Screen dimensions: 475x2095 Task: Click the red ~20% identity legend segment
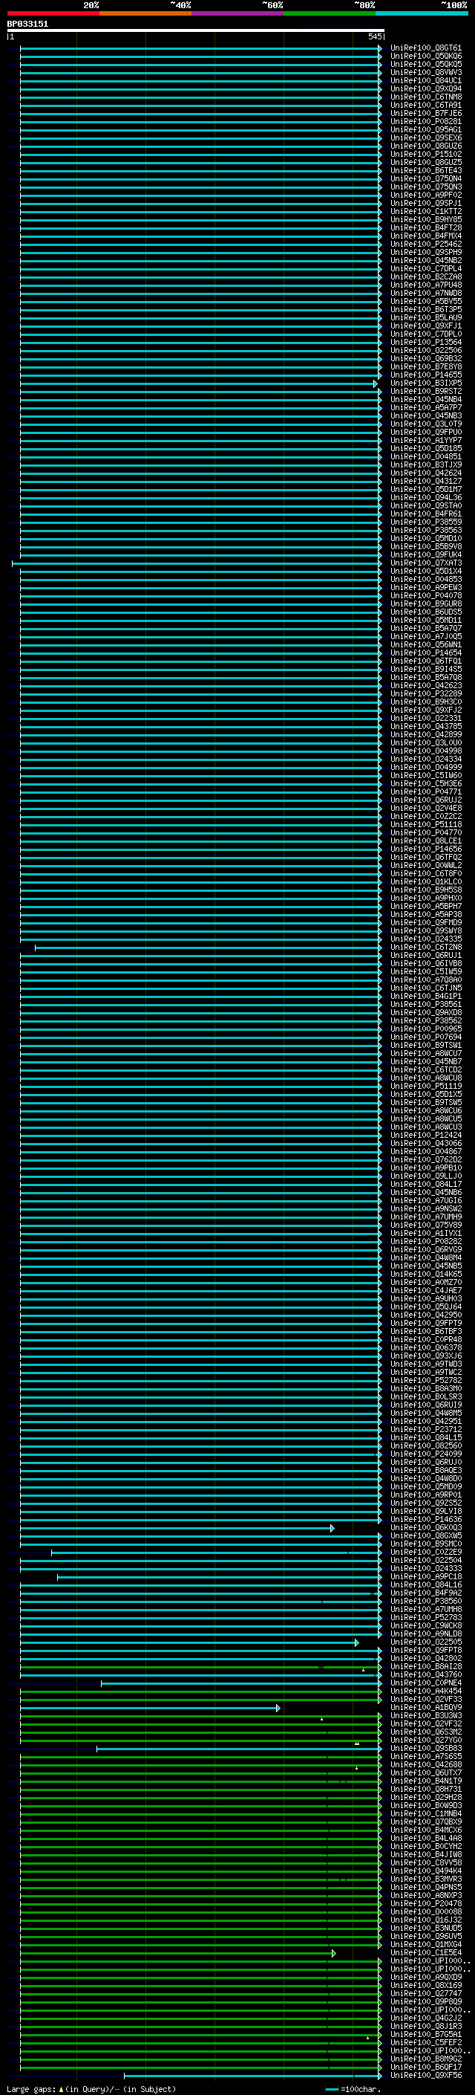(53, 13)
